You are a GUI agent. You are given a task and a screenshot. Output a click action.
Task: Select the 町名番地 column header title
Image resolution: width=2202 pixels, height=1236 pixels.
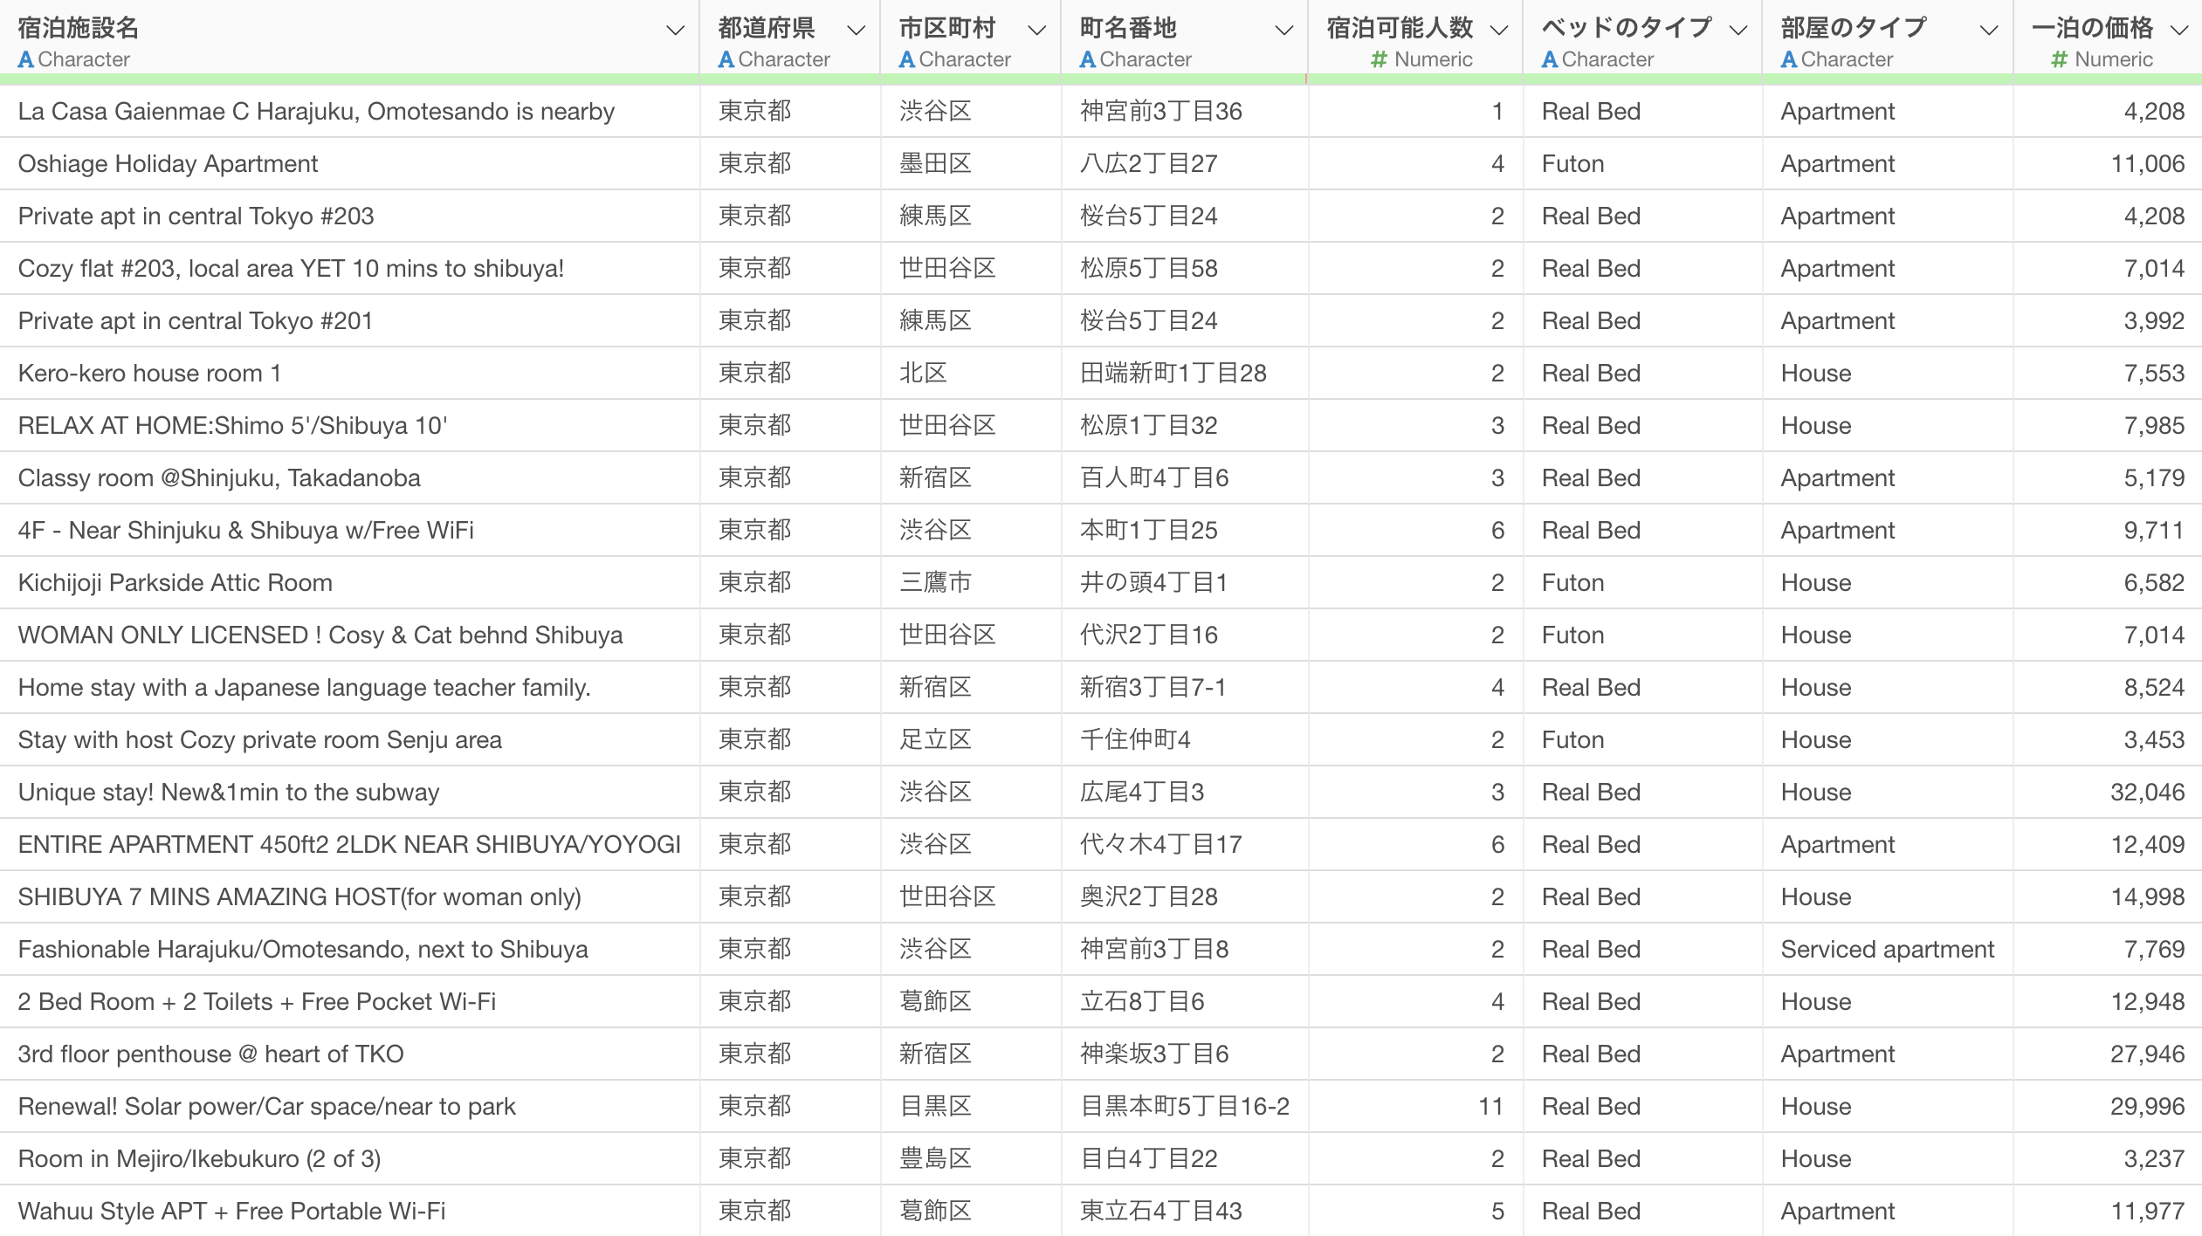pos(1128,28)
